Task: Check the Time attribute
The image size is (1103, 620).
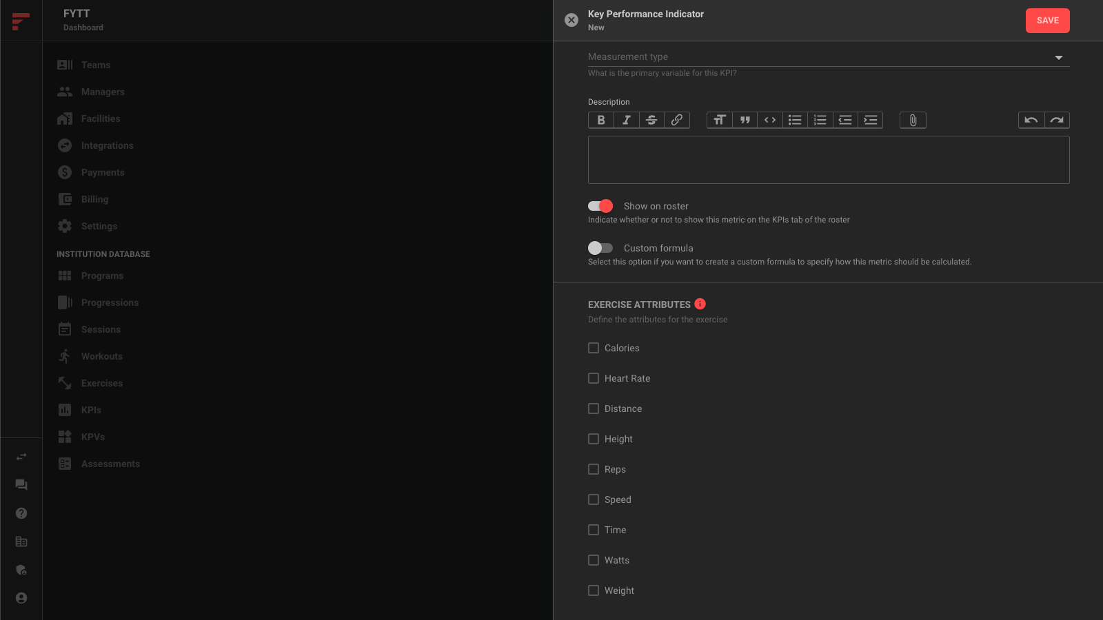Action: point(594,530)
